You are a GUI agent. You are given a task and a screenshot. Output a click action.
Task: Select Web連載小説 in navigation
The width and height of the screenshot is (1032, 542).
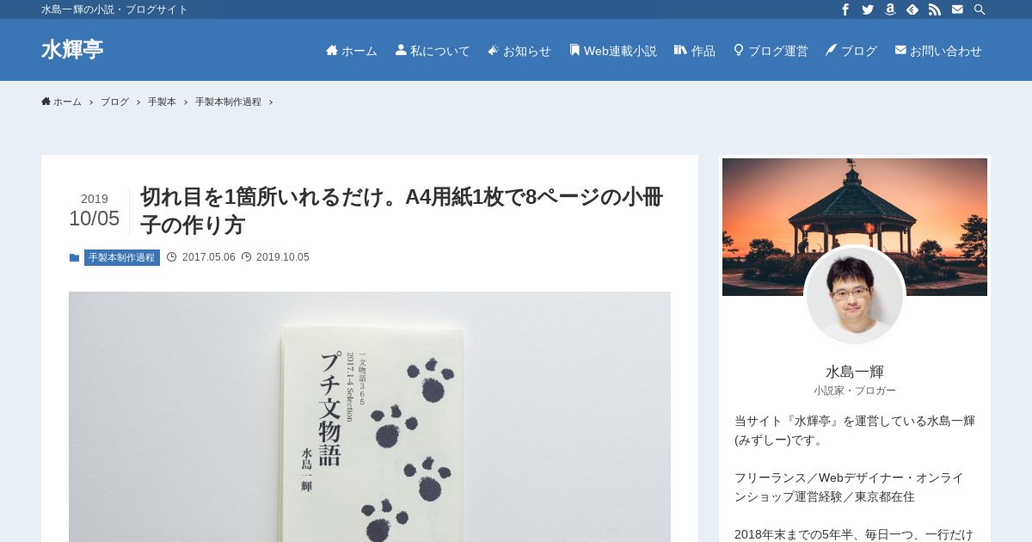coord(613,51)
